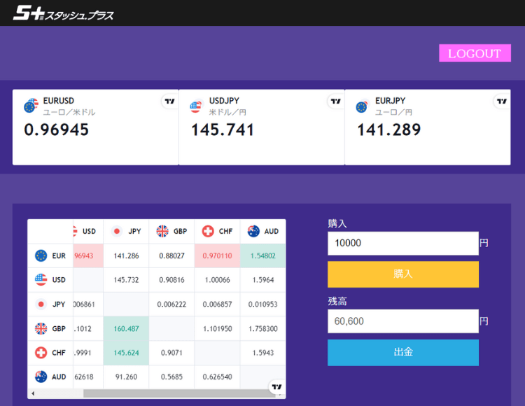525x406 pixels.
Task: Click TradingView icon on EURJPY card
Action: tap(501, 101)
